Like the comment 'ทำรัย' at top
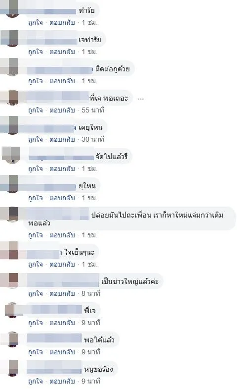The width and height of the screenshot is (252, 389). [x=36, y=23]
